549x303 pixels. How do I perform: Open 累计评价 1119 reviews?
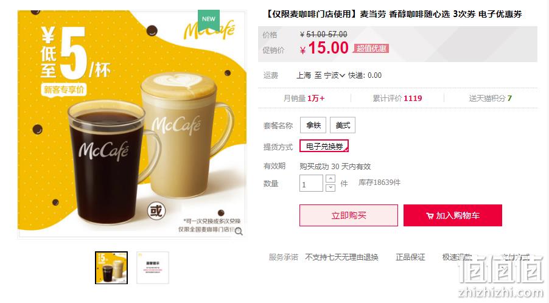click(397, 99)
